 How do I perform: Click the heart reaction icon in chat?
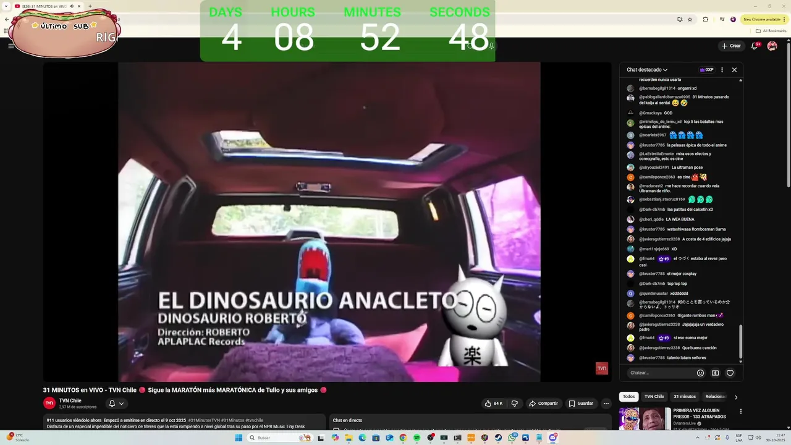point(730,373)
